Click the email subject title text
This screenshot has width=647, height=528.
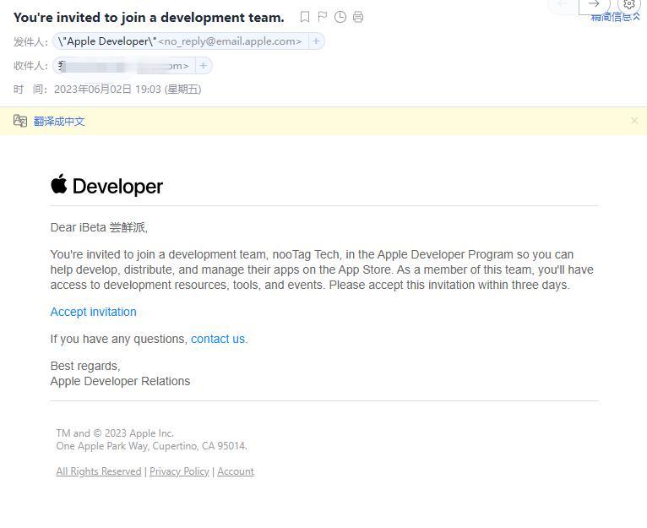pyautogui.click(x=149, y=18)
